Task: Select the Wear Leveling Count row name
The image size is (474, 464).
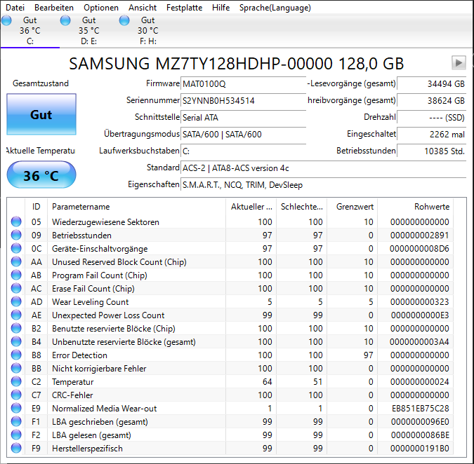Action: pos(90,301)
